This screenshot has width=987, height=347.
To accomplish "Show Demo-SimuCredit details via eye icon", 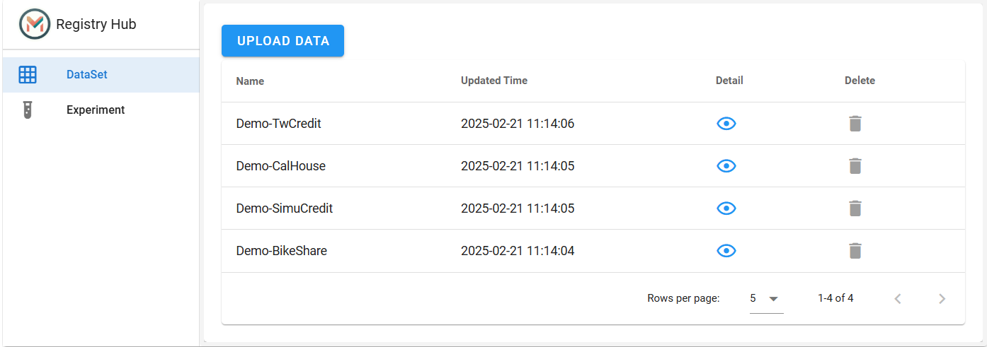I will pos(726,208).
